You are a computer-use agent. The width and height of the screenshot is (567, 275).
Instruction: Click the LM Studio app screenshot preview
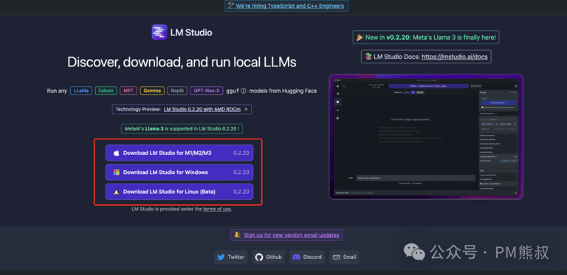426,137
